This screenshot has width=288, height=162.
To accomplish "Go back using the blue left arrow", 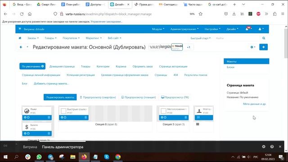I will pos(21,47).
